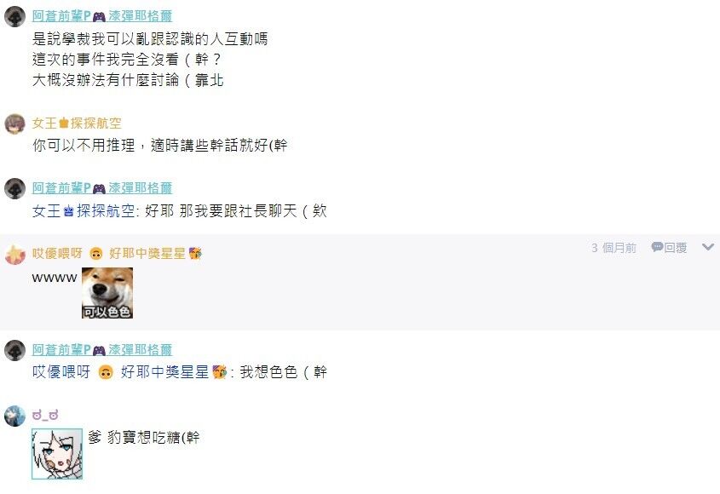Expand comment options chevron next to 回覆
Viewport: 720px width, 494px height.
point(707,247)
